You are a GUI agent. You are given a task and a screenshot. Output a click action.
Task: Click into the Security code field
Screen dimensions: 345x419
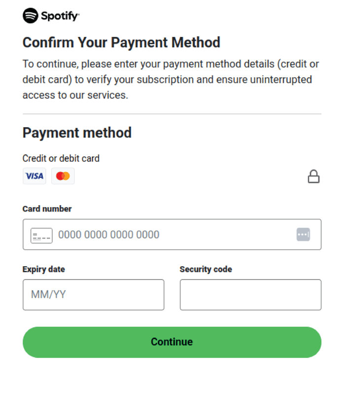click(250, 295)
